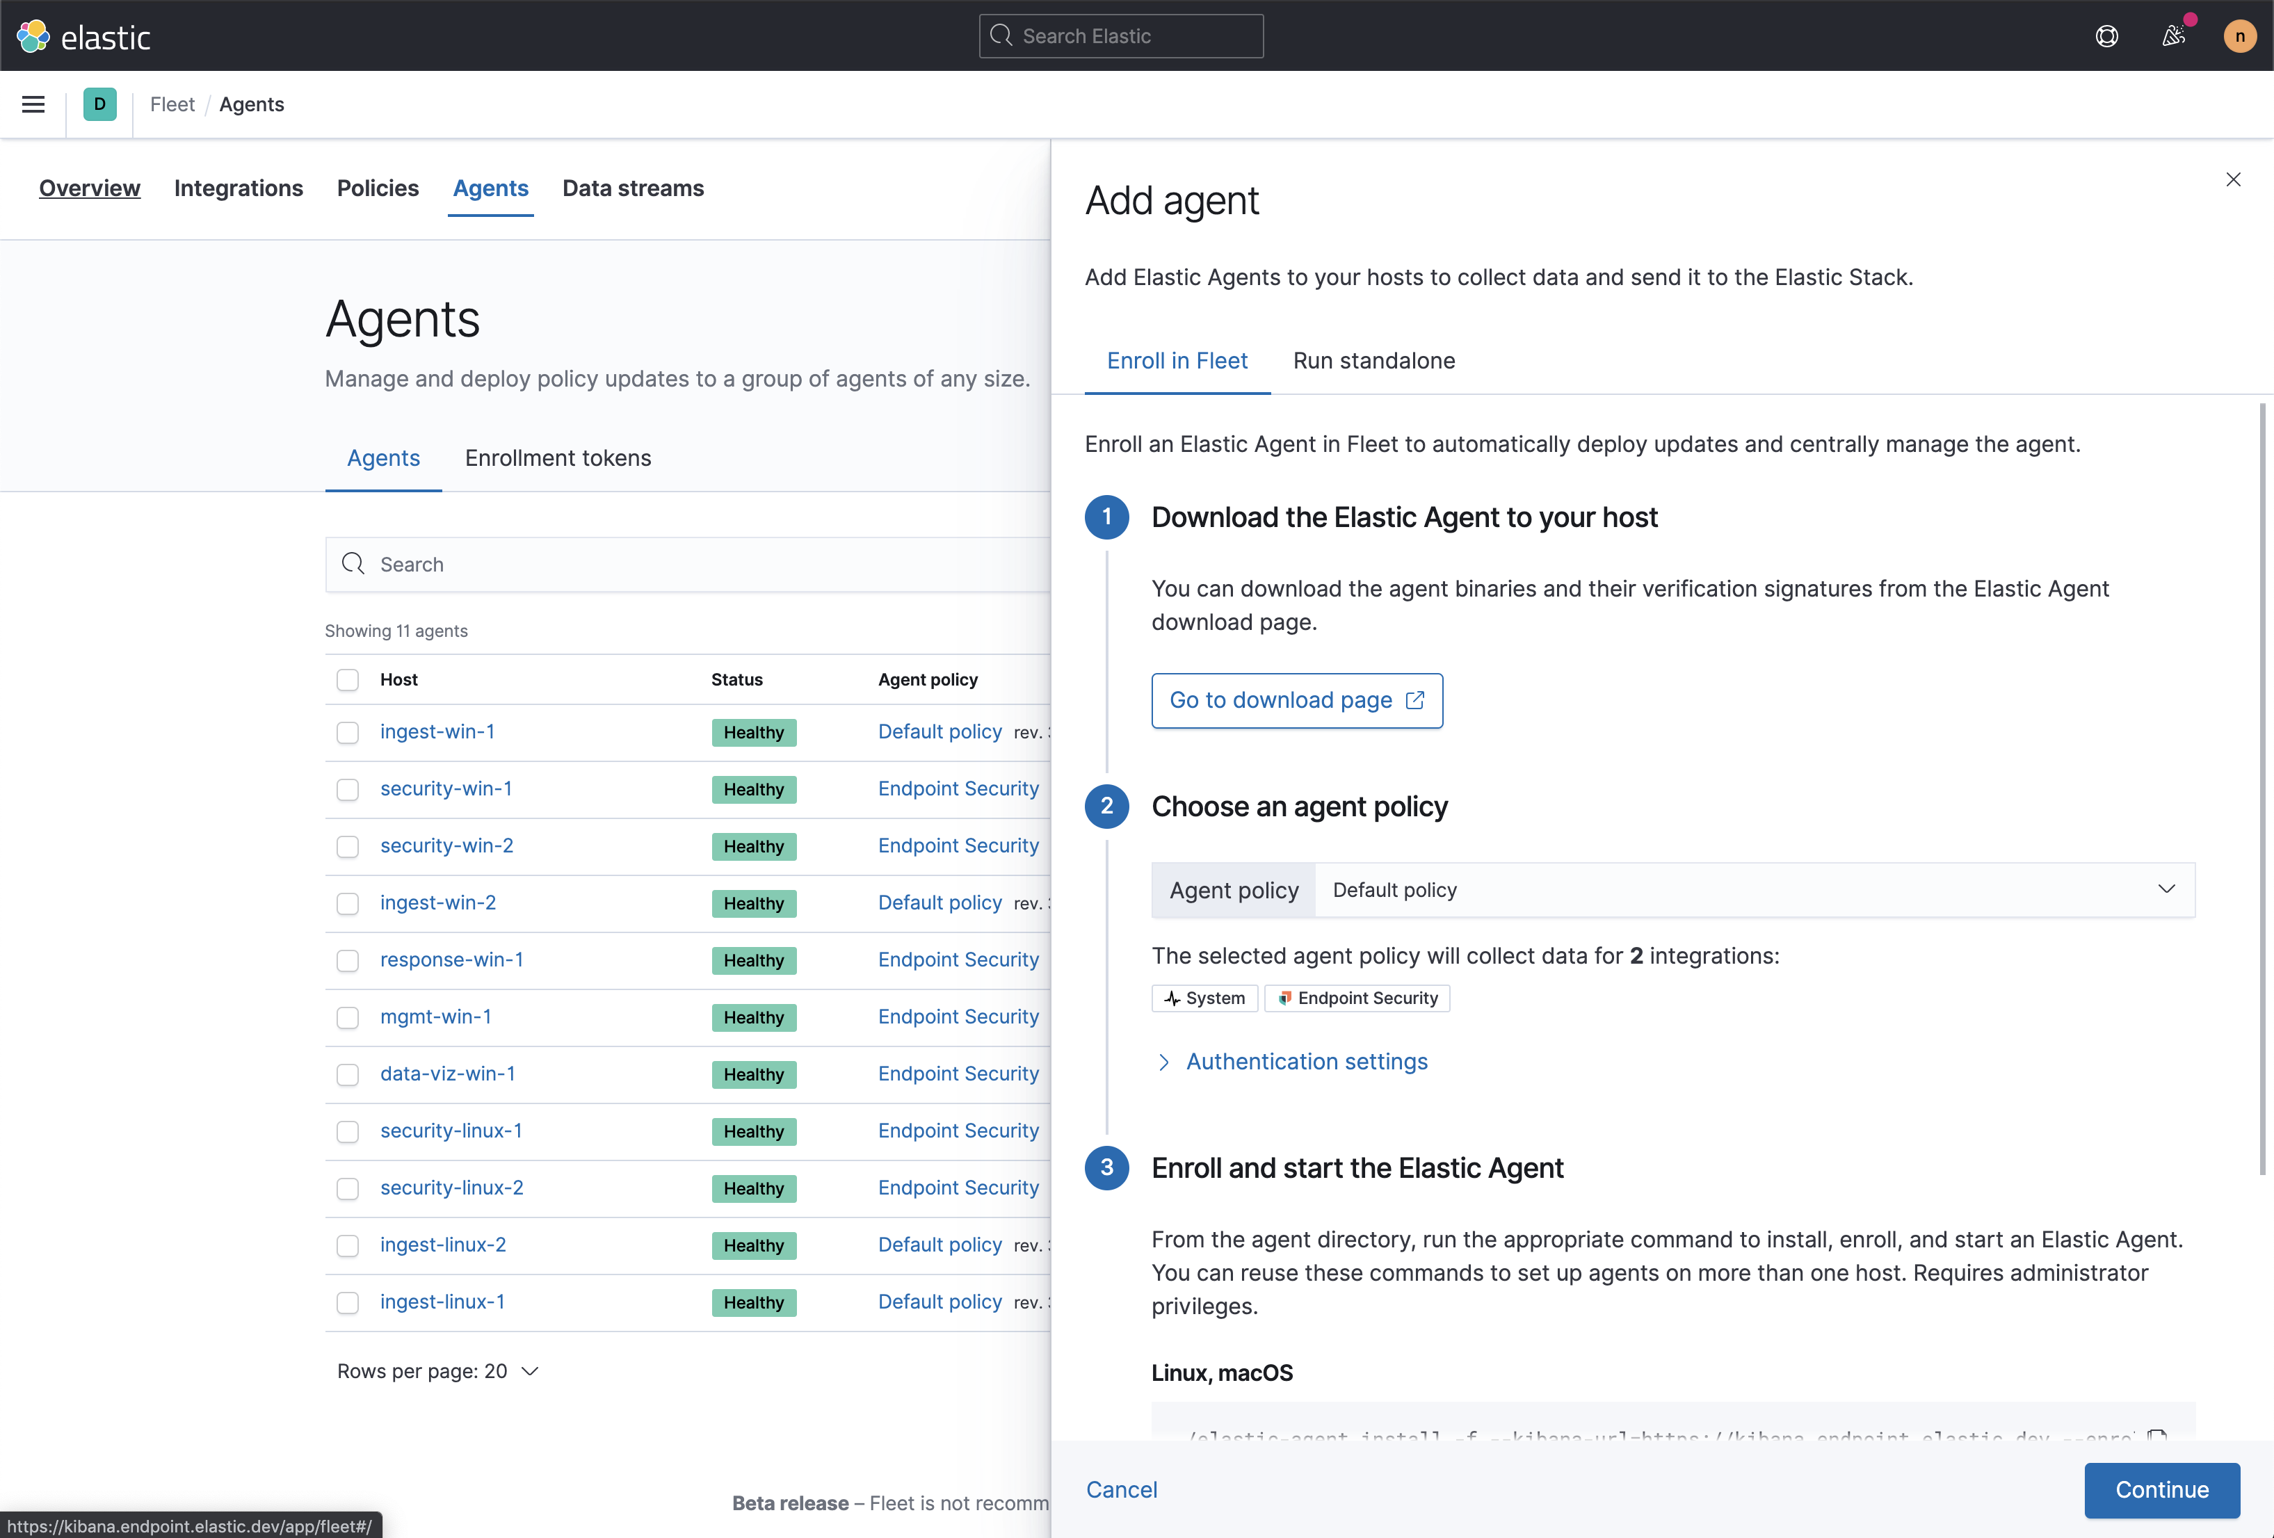Click the help lifebuoy icon
This screenshot has width=2274, height=1538.
click(2106, 36)
